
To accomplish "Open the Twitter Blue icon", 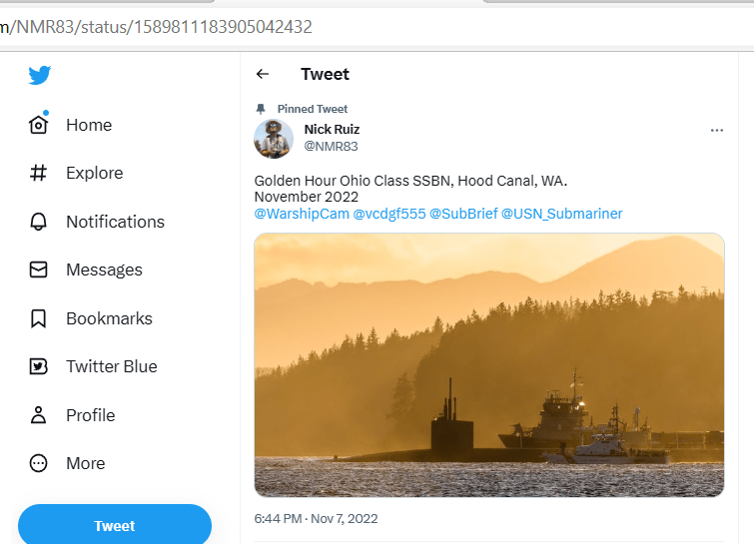I will (x=39, y=366).
